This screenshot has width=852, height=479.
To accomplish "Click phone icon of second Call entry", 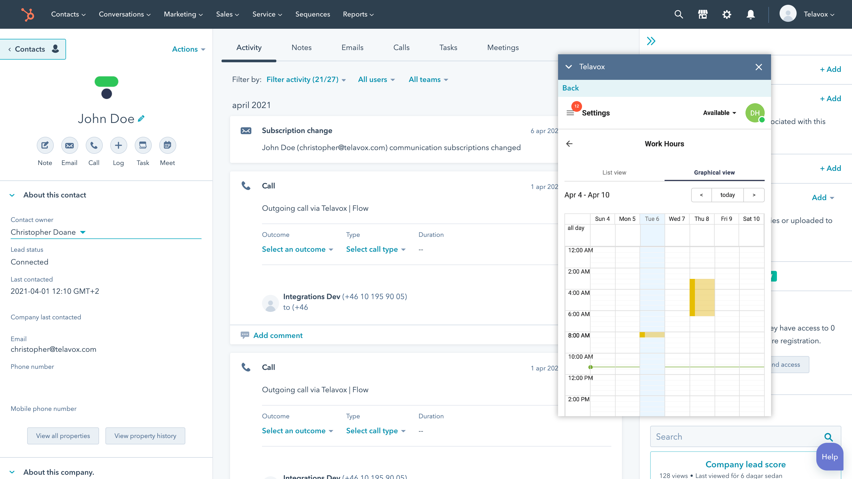I will [x=246, y=367].
